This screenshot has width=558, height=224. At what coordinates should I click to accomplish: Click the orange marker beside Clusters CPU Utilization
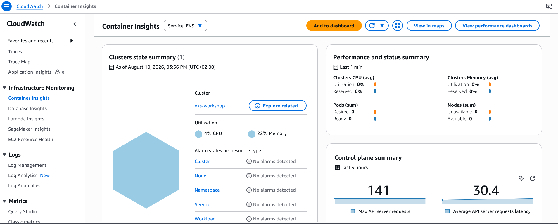[x=375, y=84]
